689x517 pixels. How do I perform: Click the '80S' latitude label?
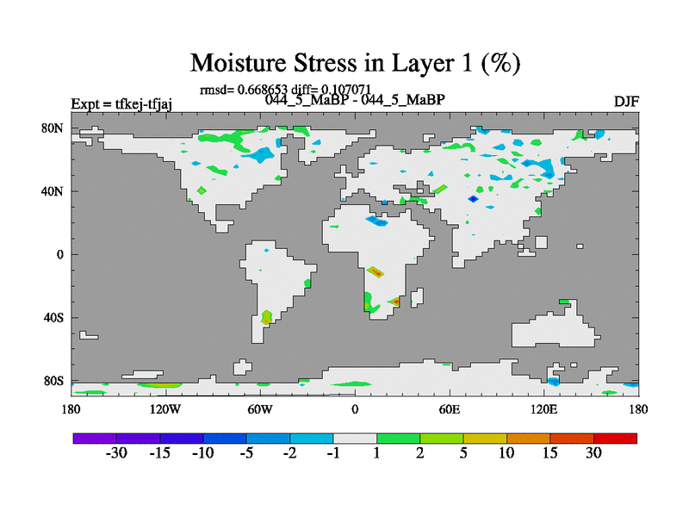(x=53, y=381)
